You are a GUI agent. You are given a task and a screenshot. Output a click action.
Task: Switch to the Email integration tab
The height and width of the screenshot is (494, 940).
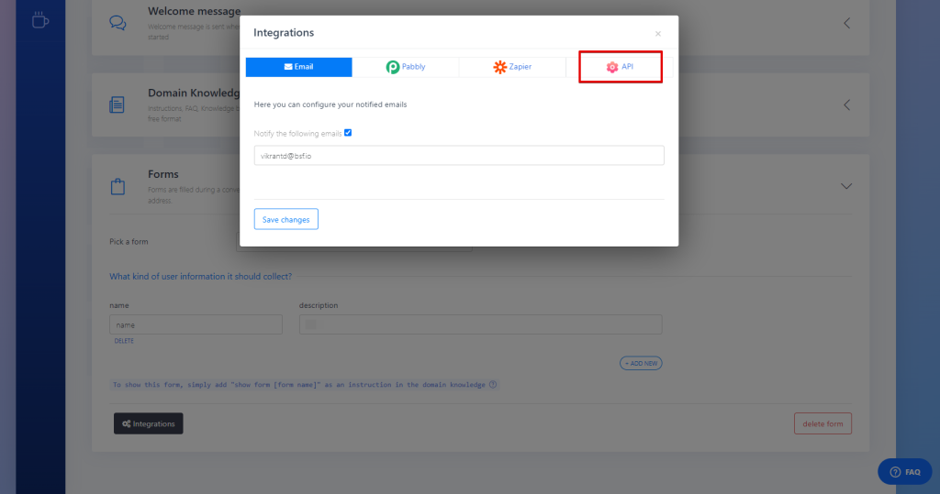coord(298,67)
